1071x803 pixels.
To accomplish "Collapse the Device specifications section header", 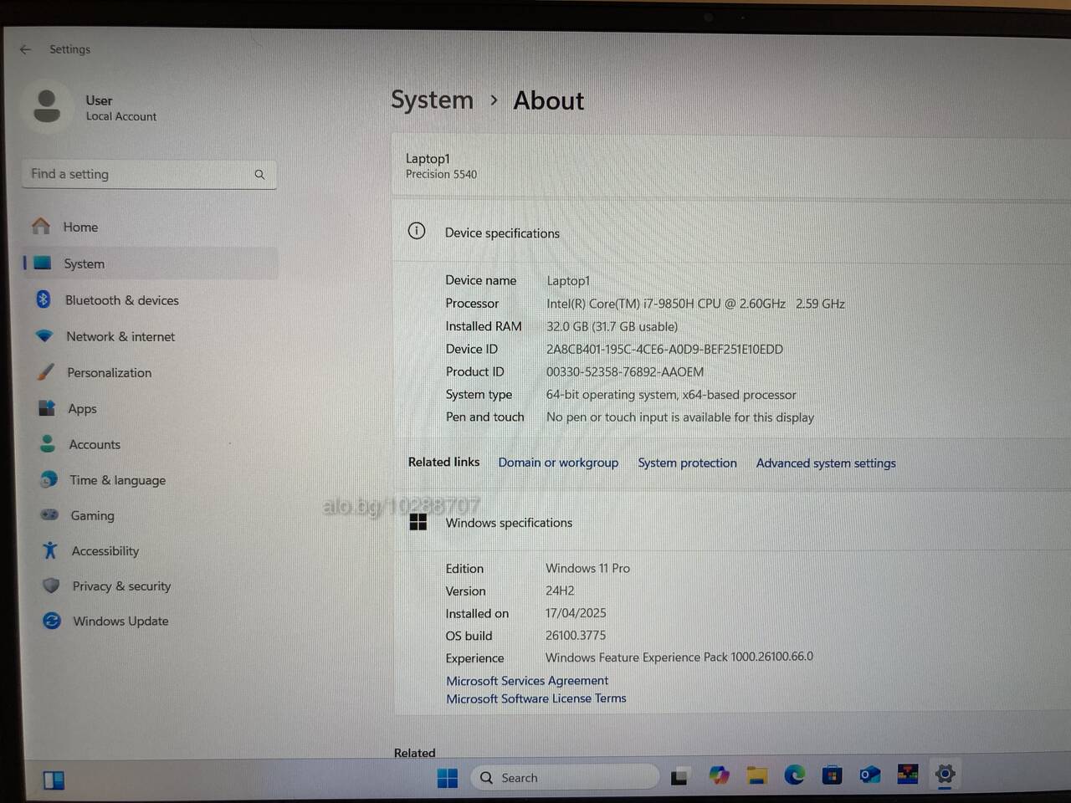I will click(x=732, y=232).
